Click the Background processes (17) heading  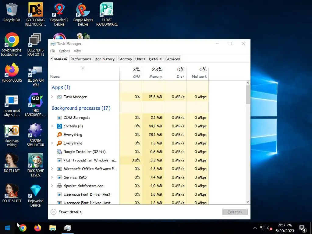(x=81, y=108)
